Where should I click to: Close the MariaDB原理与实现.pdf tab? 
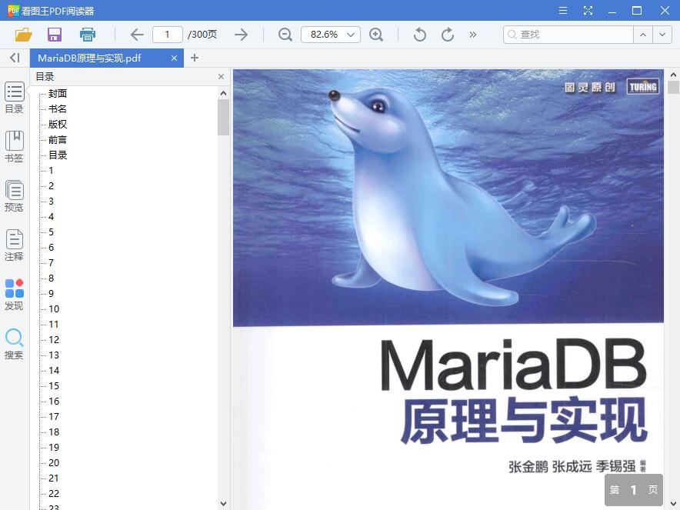tap(174, 58)
